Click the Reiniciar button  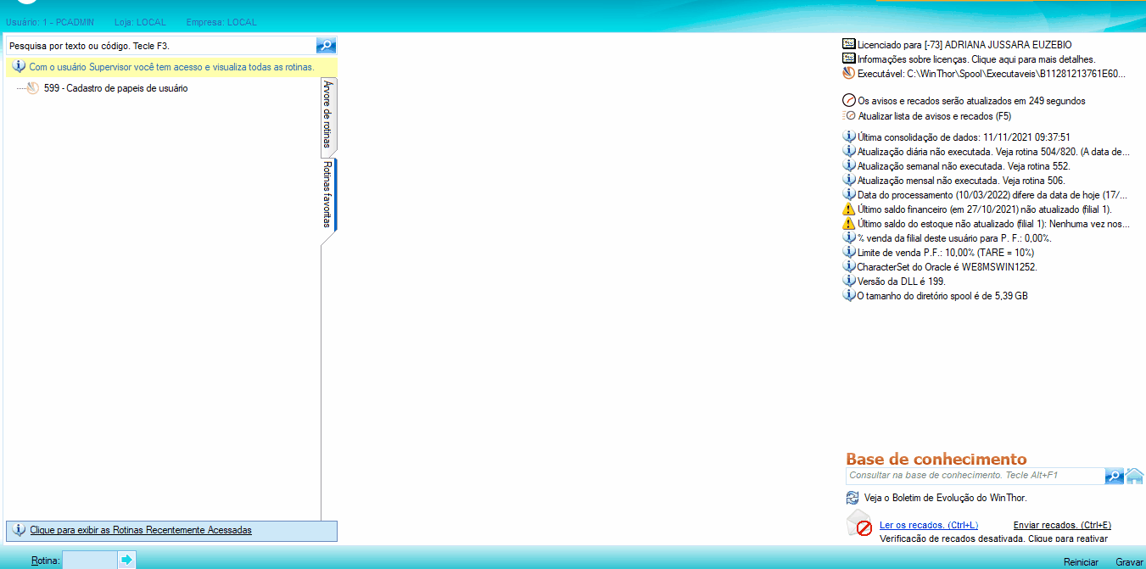pyautogui.click(x=1081, y=562)
